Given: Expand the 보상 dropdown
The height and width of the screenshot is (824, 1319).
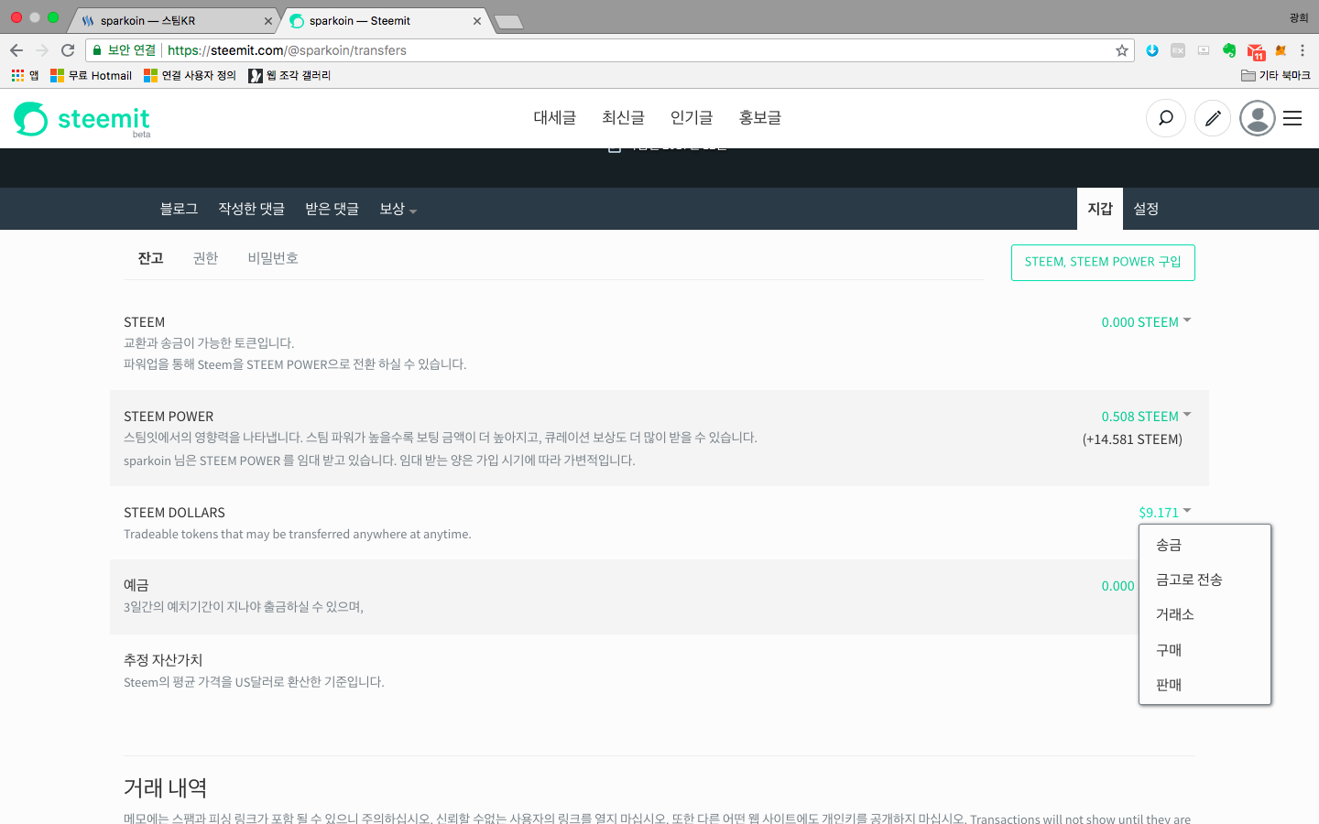Looking at the screenshot, I should [398, 209].
